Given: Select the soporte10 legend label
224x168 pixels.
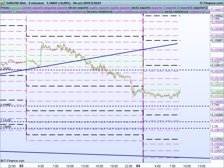Looking at the screenshot, I should click(x=200, y=8).
